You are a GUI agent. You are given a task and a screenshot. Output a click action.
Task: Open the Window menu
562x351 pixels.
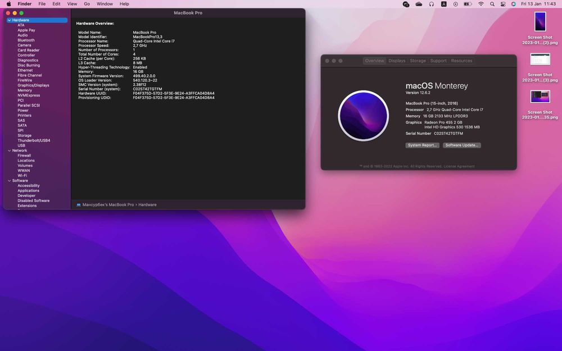click(x=105, y=4)
